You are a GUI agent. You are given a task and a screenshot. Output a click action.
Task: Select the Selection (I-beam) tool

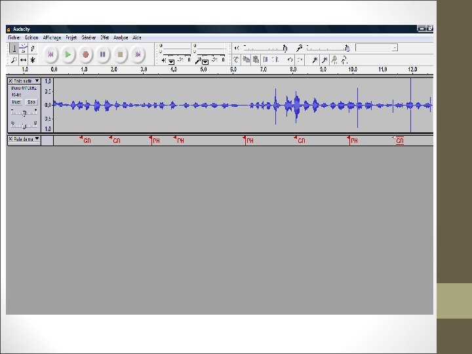pos(14,49)
